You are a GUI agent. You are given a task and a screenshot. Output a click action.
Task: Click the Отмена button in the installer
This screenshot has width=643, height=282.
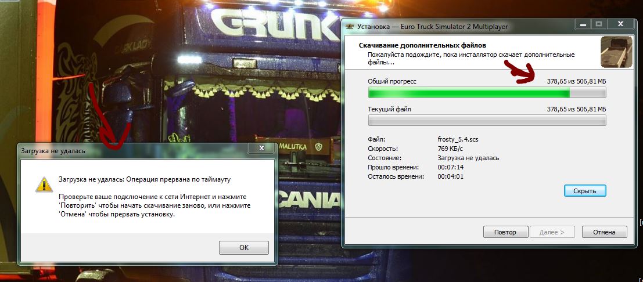604,232
